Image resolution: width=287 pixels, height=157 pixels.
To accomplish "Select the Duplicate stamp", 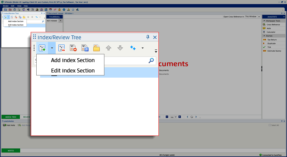I will [x=271, y=44].
